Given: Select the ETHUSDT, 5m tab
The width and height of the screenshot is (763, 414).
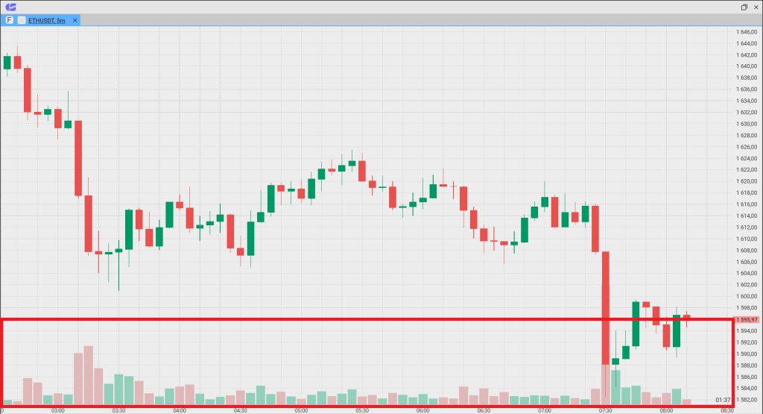Looking at the screenshot, I should [47, 20].
